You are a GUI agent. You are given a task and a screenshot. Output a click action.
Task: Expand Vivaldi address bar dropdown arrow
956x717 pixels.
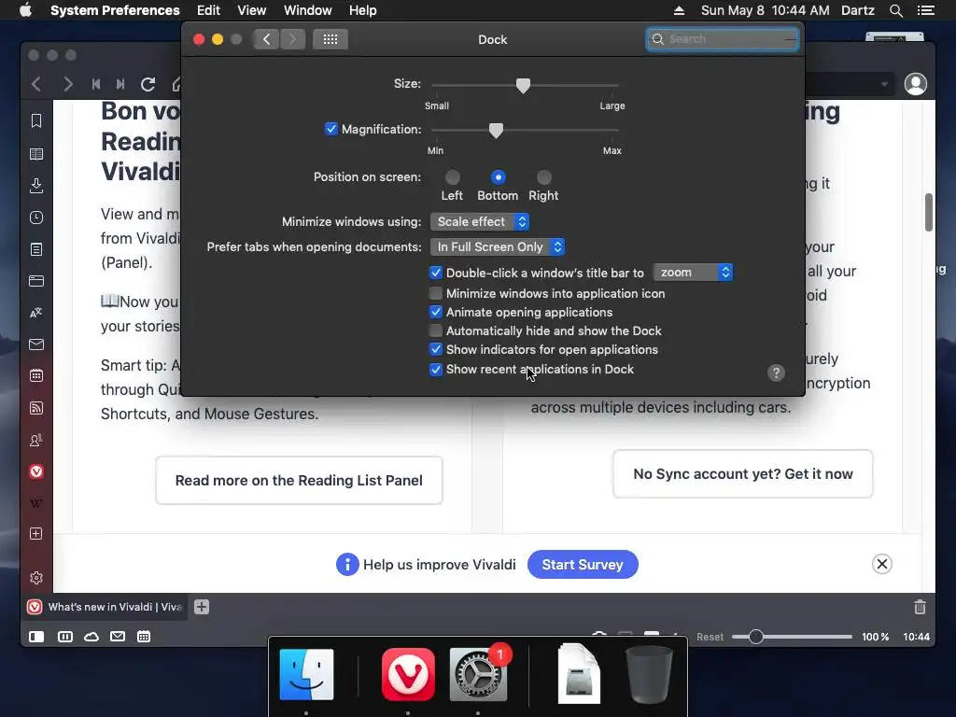coord(884,84)
